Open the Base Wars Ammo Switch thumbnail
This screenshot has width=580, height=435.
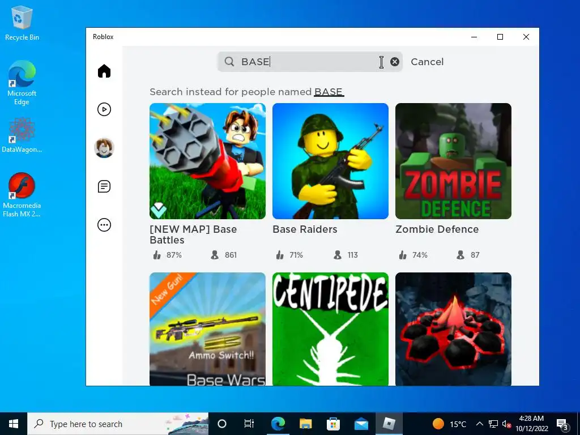click(207, 329)
